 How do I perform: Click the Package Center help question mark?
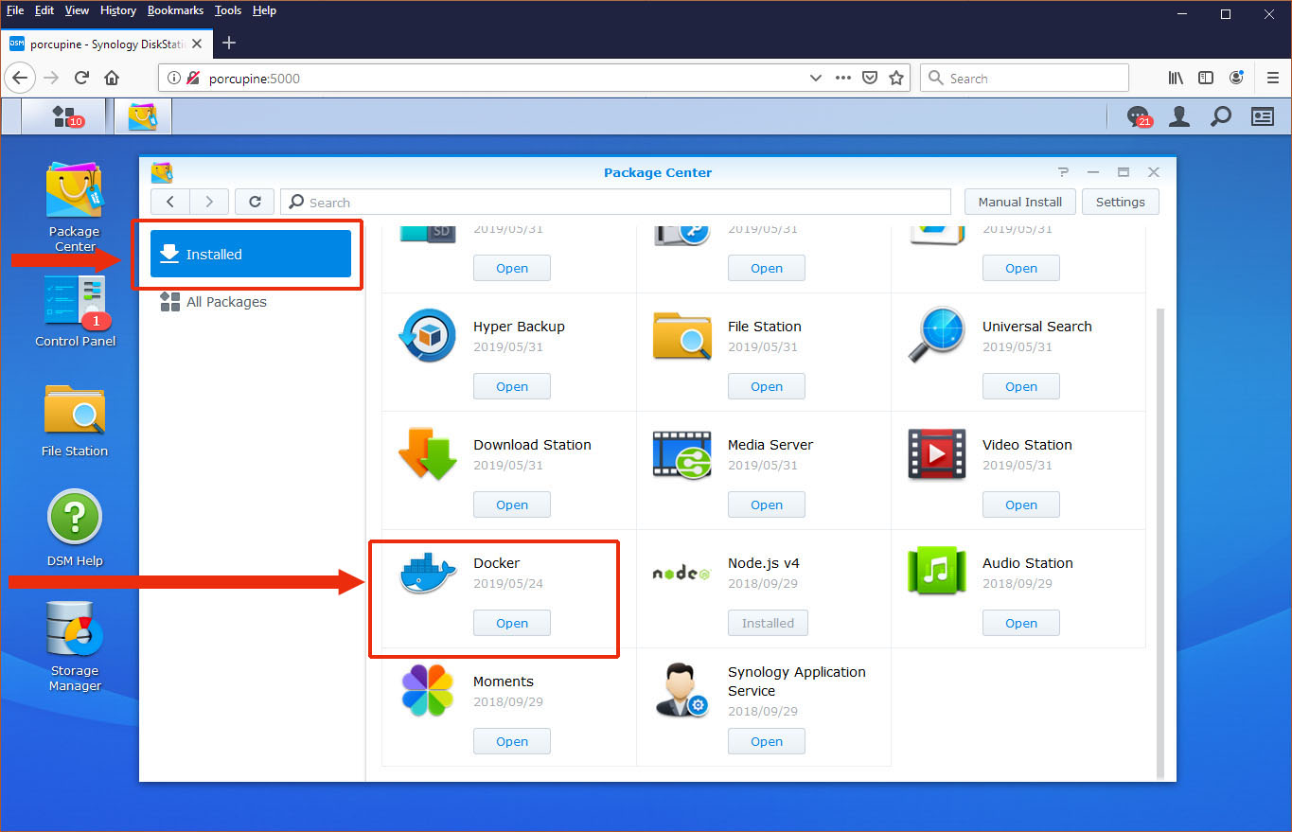click(x=1064, y=172)
